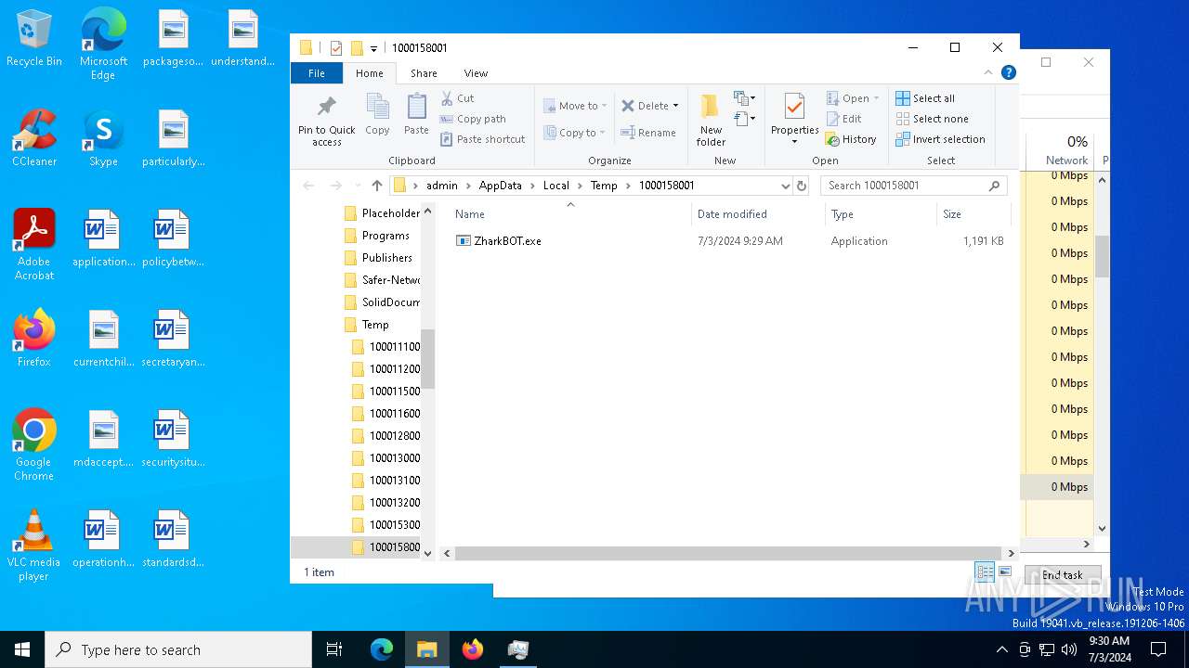Click Pin to Quick access icon
This screenshot has height=668, width=1189.
point(326,120)
